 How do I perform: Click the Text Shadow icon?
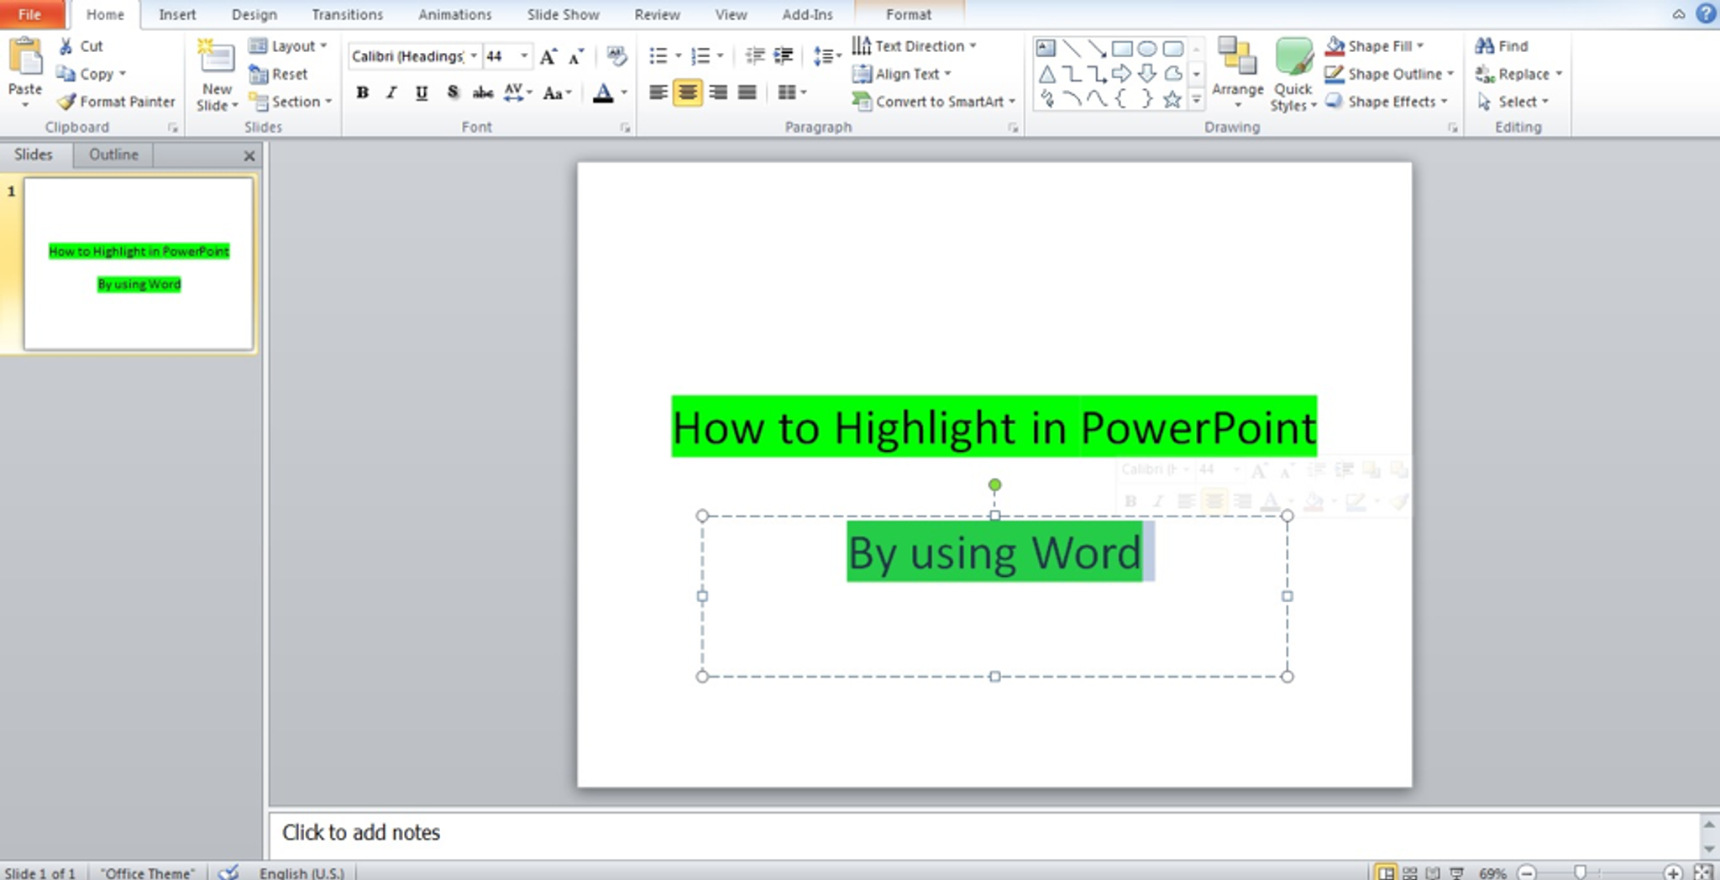453,92
